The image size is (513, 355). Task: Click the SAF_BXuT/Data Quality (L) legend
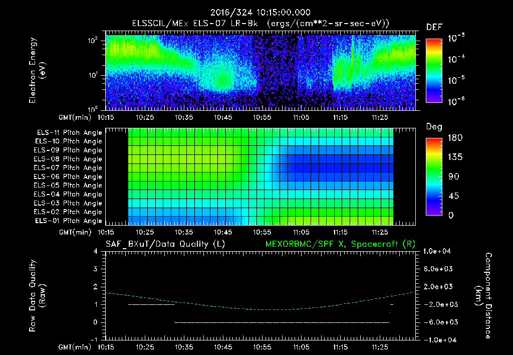click(165, 244)
